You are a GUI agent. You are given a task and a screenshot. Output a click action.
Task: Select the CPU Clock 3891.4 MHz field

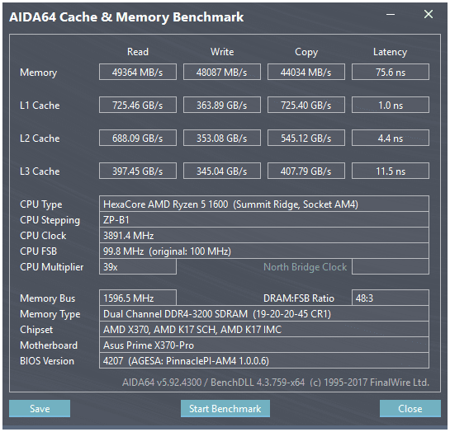point(264,236)
